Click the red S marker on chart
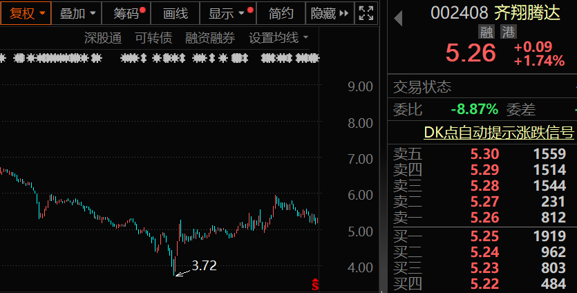 tap(315, 284)
